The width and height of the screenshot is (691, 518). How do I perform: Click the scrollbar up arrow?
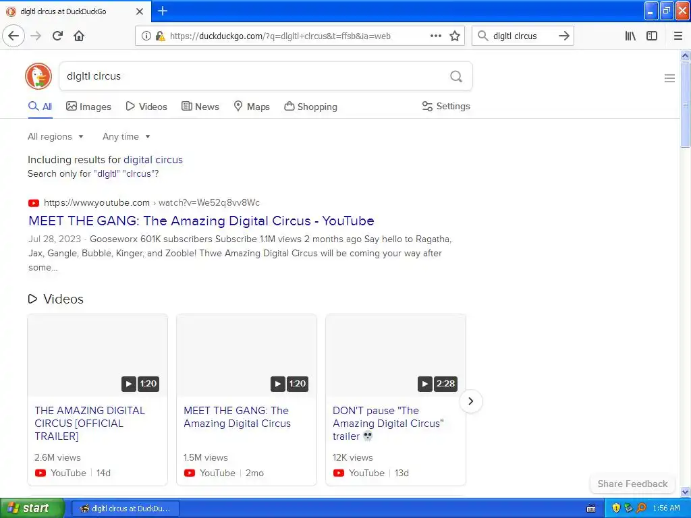[685, 55]
